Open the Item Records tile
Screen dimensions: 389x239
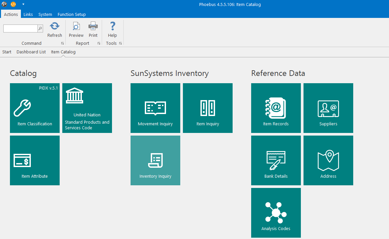[276, 108]
